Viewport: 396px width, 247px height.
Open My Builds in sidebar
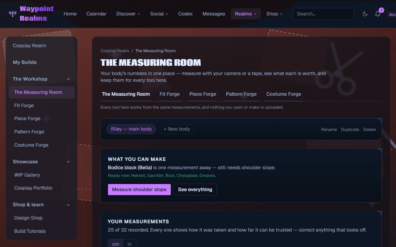tap(41, 62)
